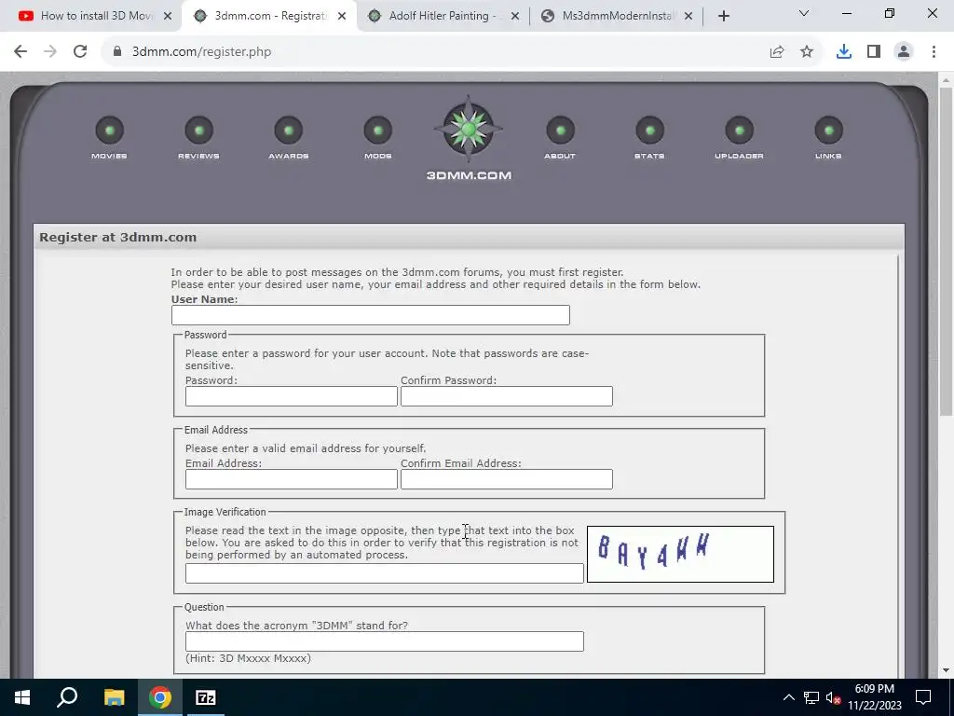954x716 pixels.
Task: Click the User Name input field
Action: (x=371, y=315)
